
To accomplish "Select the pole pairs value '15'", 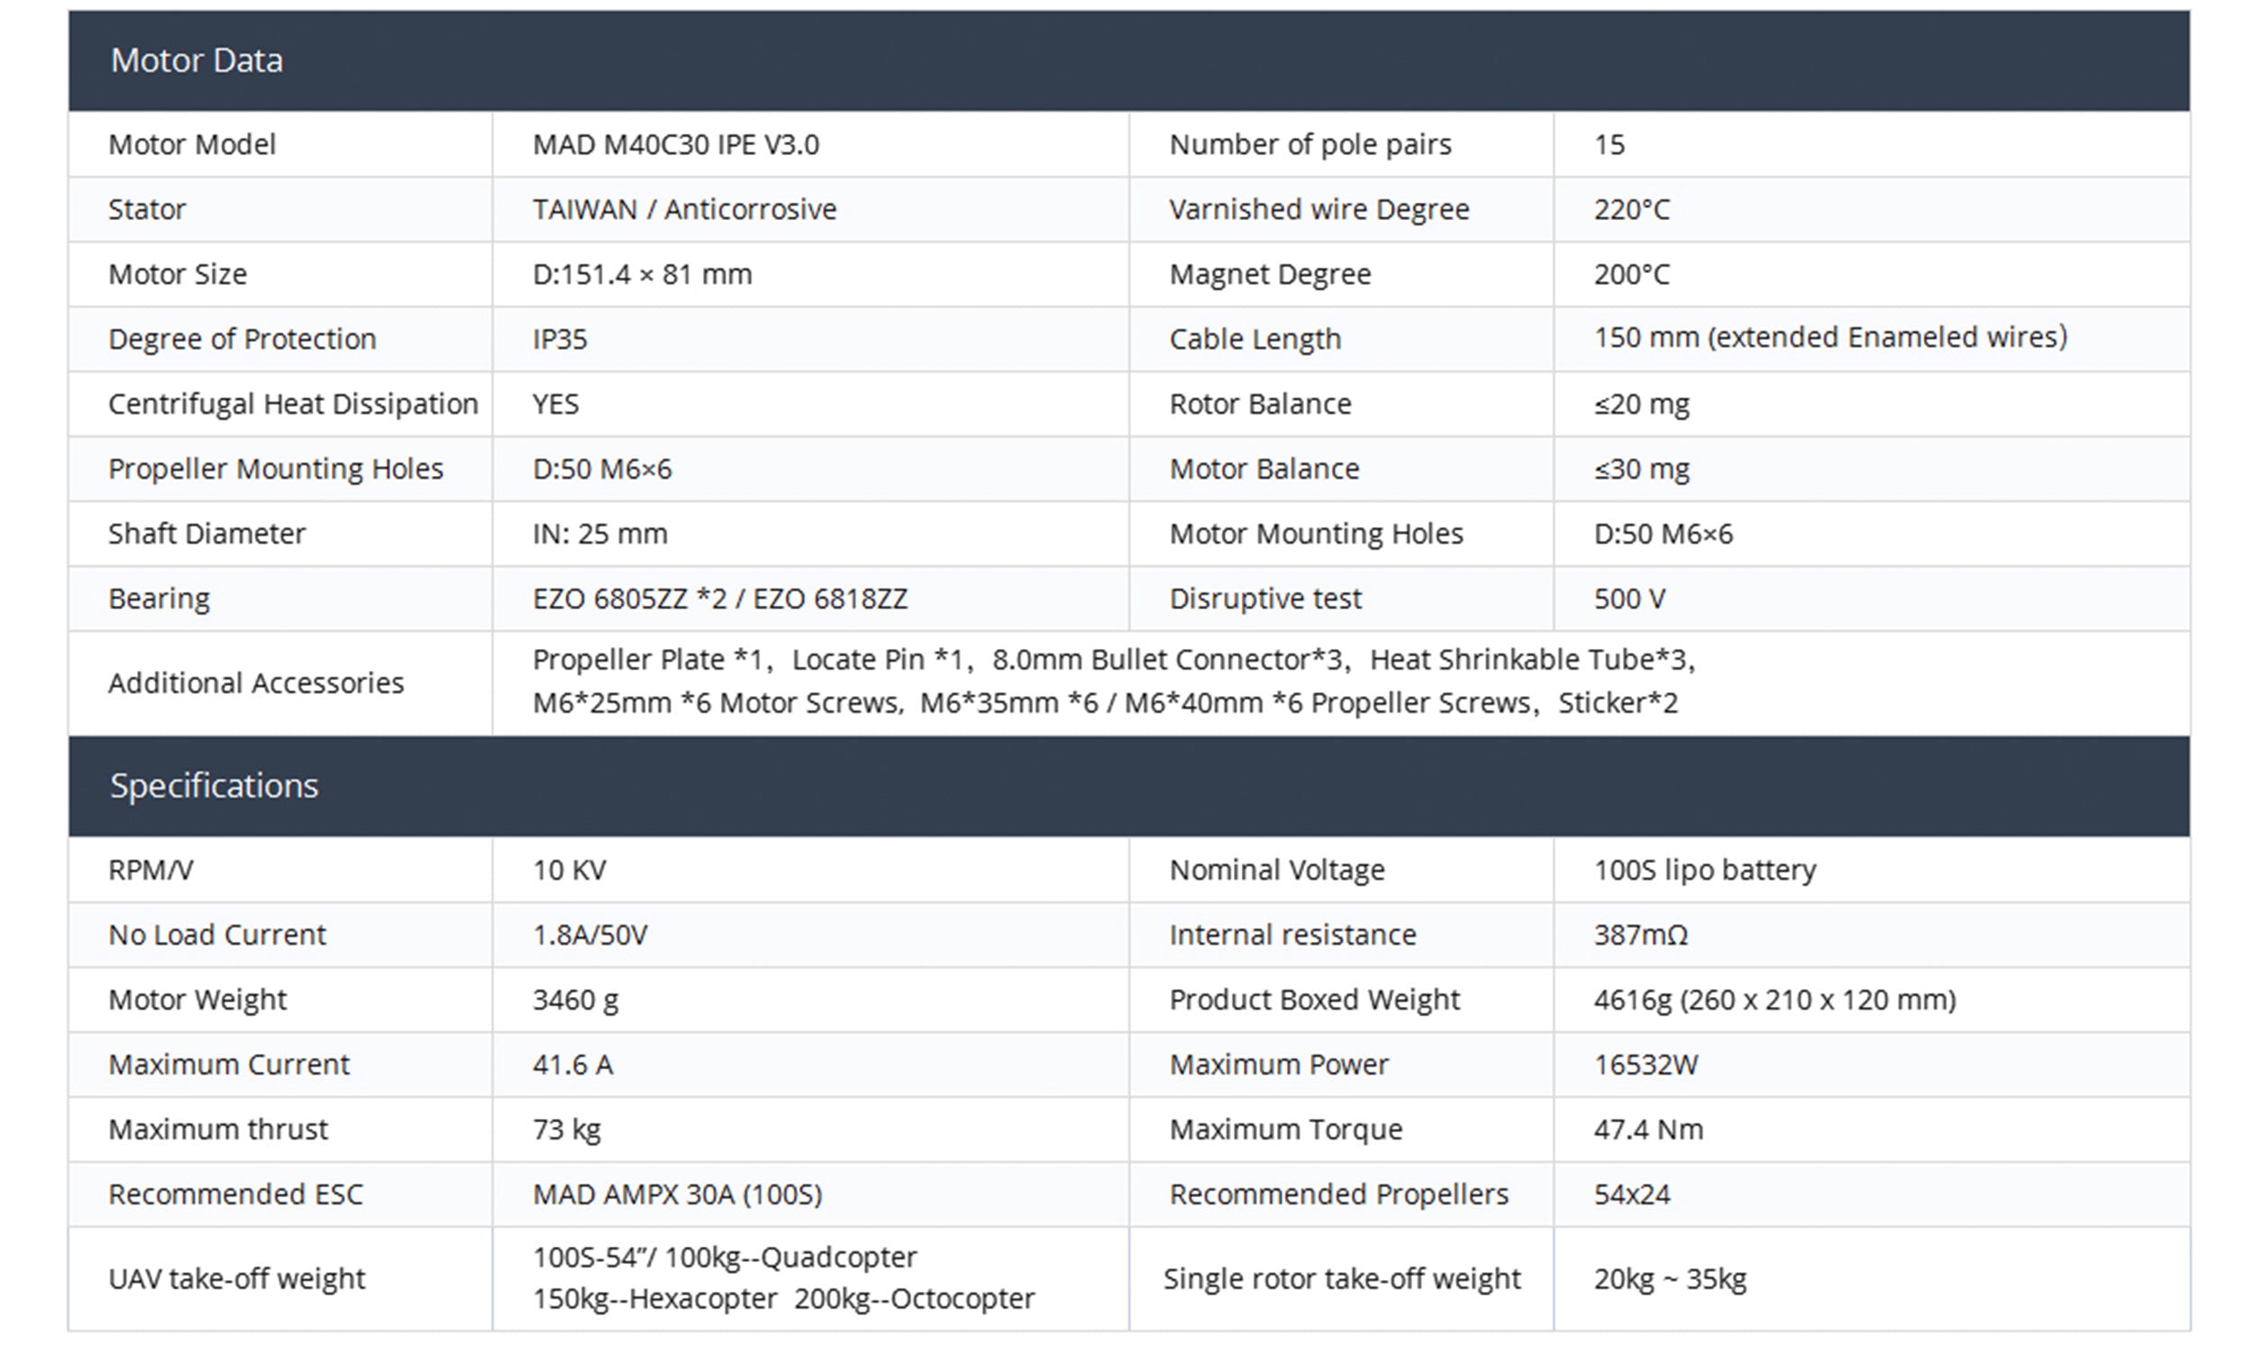I will 1609,144.
